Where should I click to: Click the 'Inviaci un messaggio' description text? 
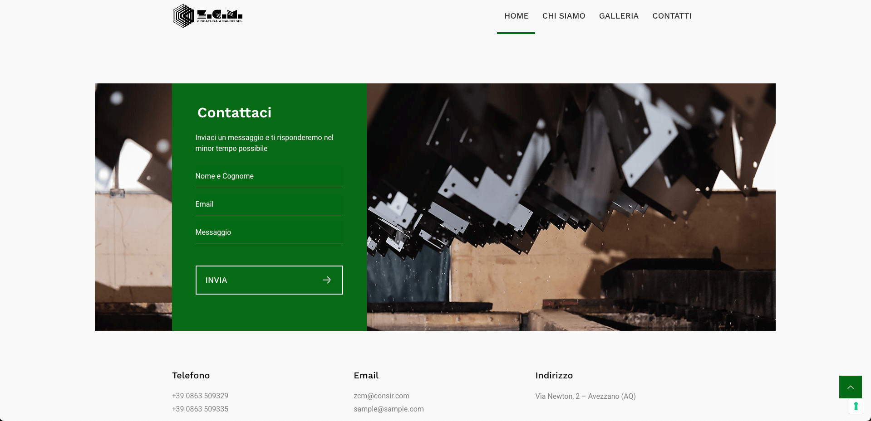[264, 143]
